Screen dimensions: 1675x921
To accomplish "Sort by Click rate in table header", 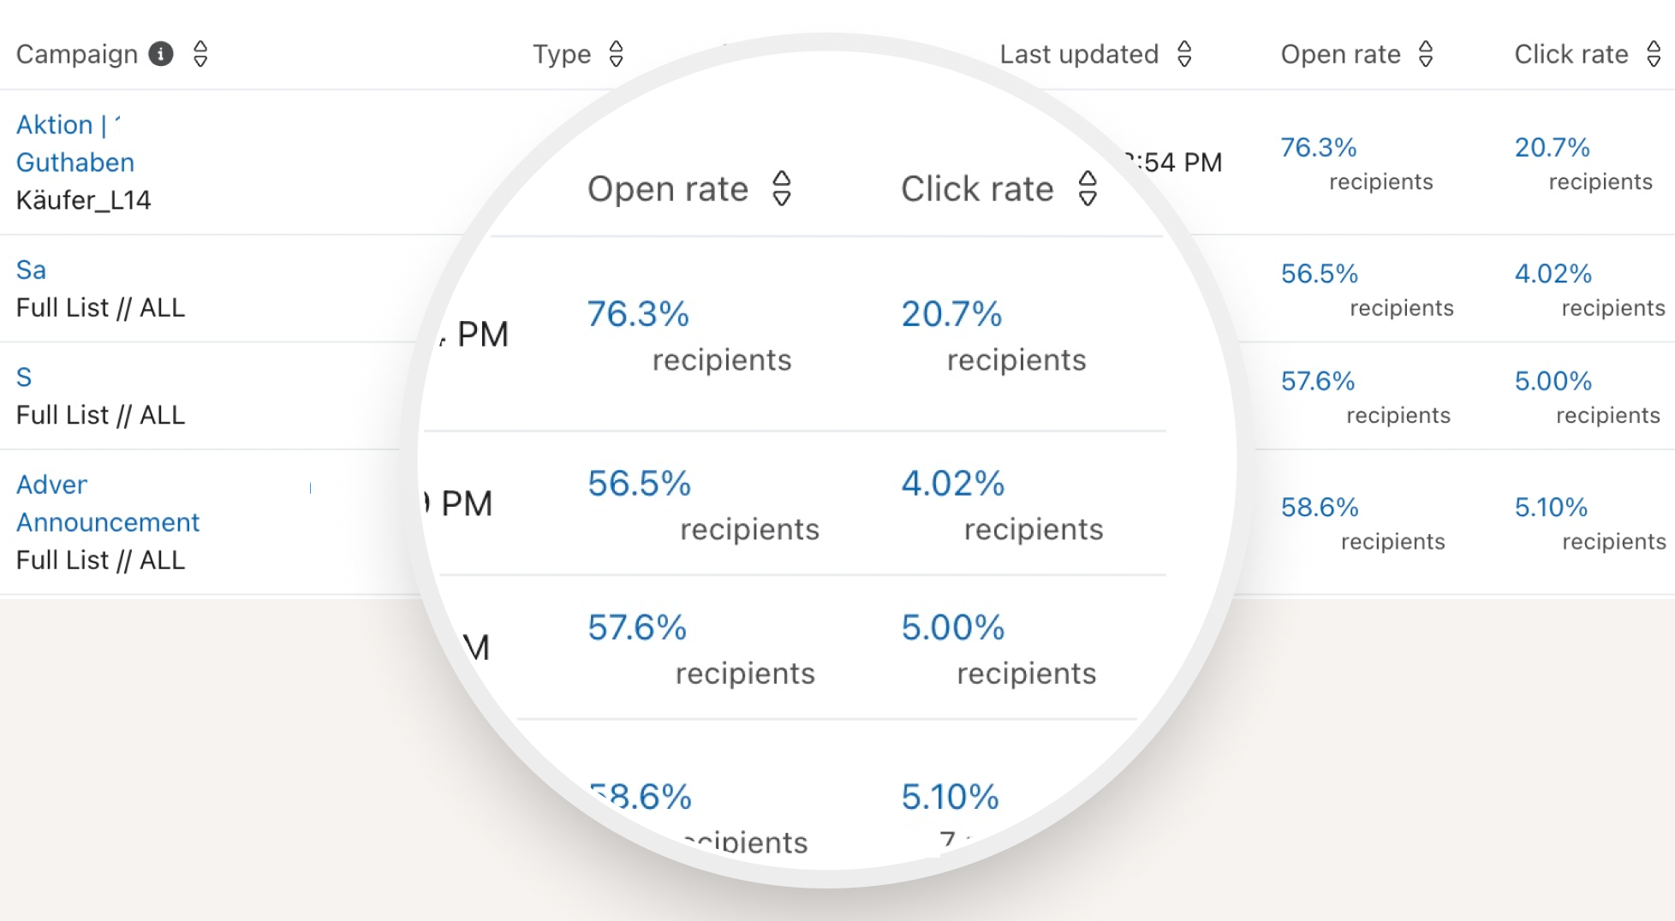I will point(1654,54).
